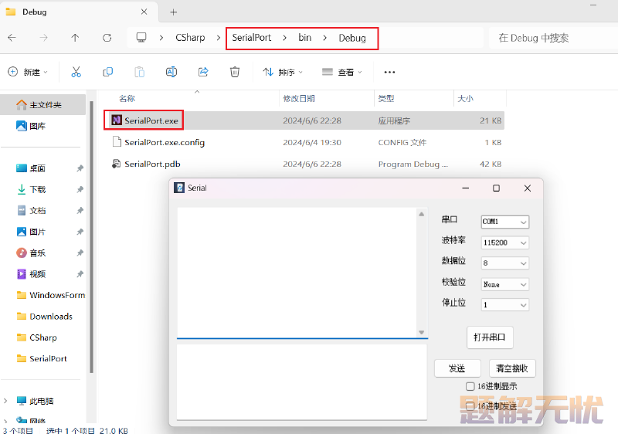This screenshot has height=434, width=618.
Task: Unpin 音乐 using its pin icon
Action: click(80, 253)
